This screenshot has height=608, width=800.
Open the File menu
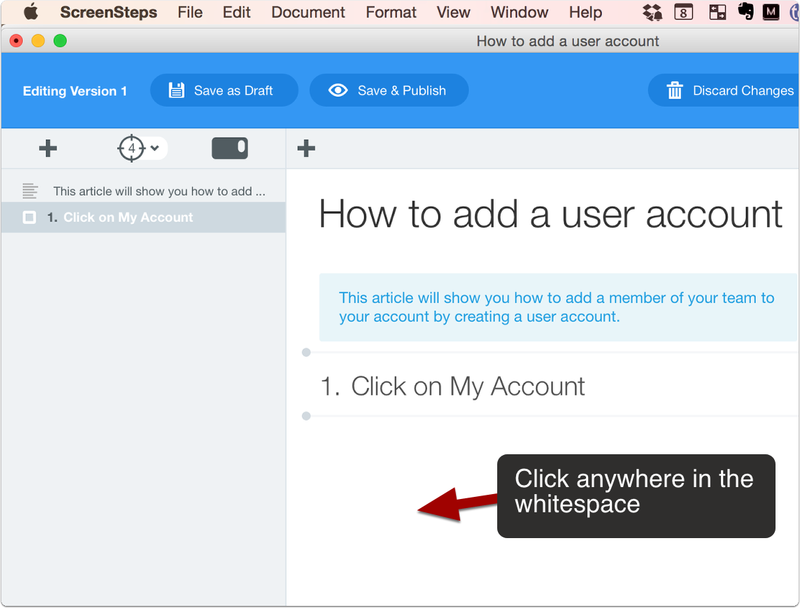[190, 13]
